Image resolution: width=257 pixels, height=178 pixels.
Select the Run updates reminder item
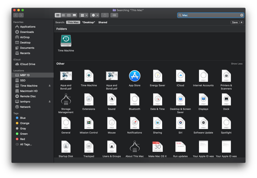(x=181, y=147)
